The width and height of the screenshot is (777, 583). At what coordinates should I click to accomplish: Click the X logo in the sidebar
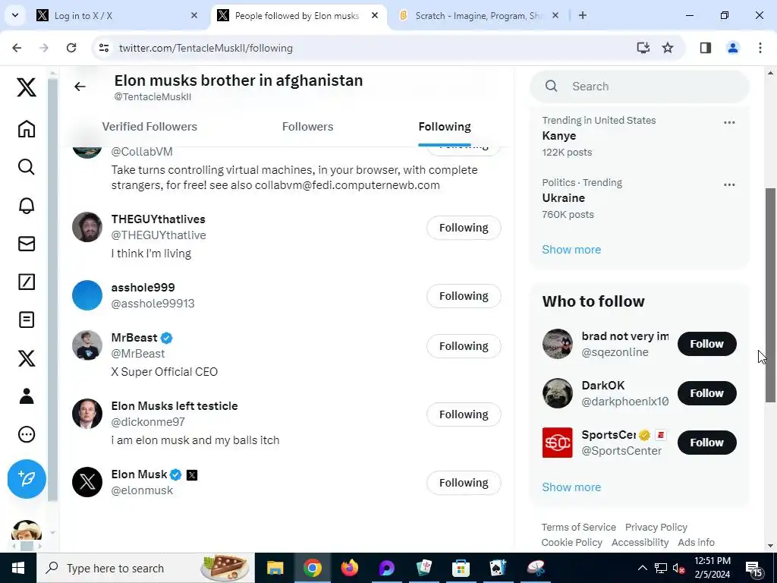tap(27, 87)
